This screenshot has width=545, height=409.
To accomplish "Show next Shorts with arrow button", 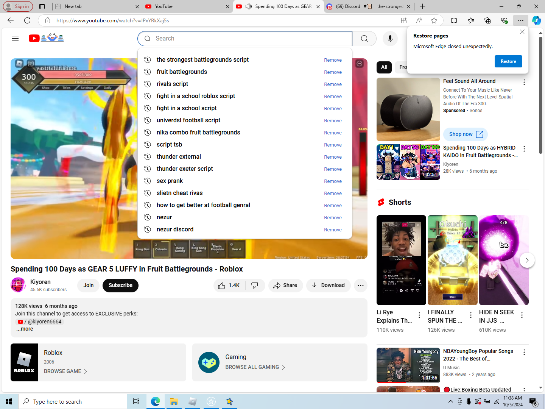I will click(x=527, y=260).
